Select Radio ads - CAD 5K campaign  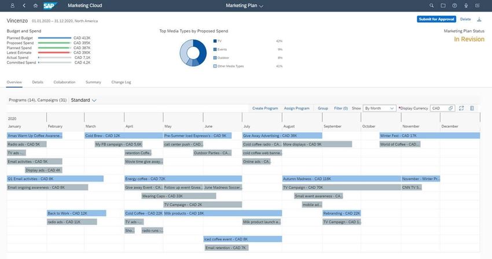[27, 144]
